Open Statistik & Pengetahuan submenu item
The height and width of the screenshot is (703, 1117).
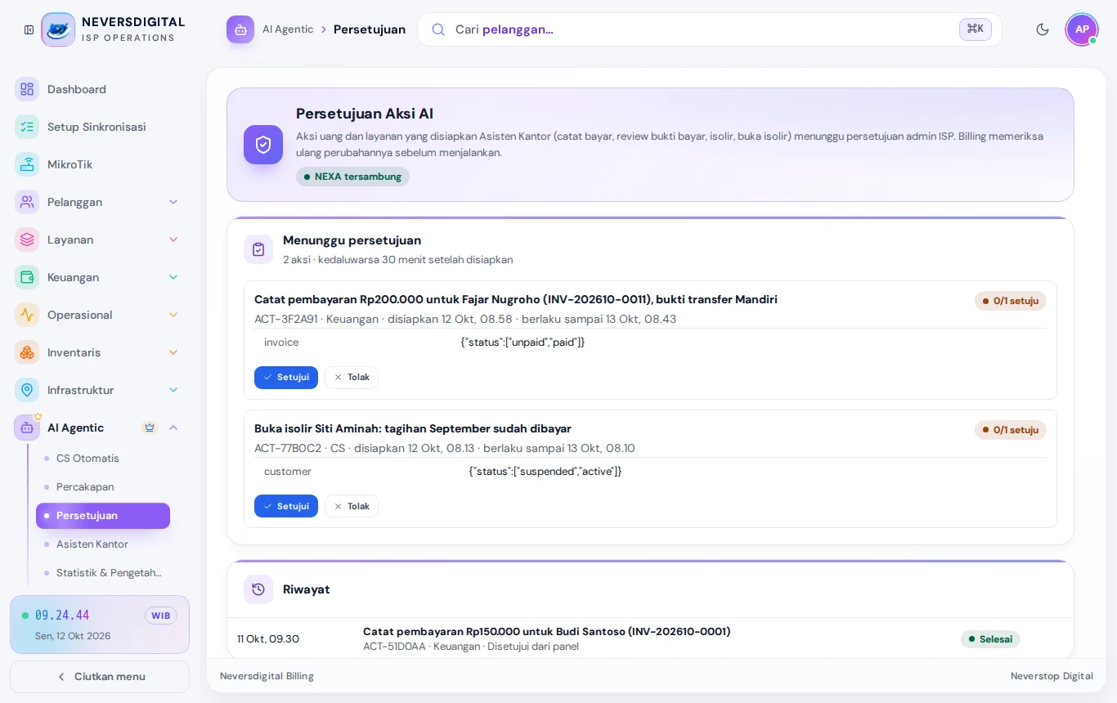(103, 572)
